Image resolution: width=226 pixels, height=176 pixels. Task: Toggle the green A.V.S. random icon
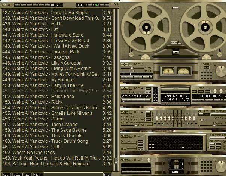tap(97, 5)
